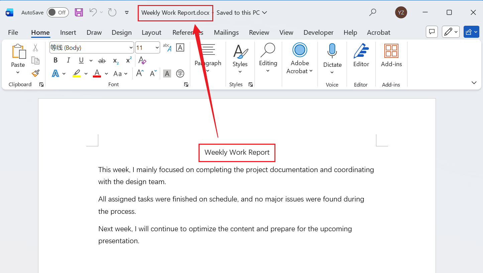Open the File menu
The image size is (483, 273).
pos(13,32)
